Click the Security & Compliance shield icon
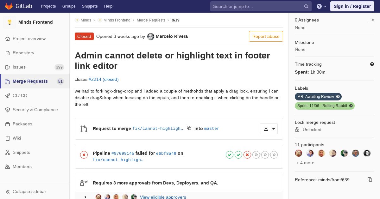This screenshot has width=380, height=199. (8, 110)
